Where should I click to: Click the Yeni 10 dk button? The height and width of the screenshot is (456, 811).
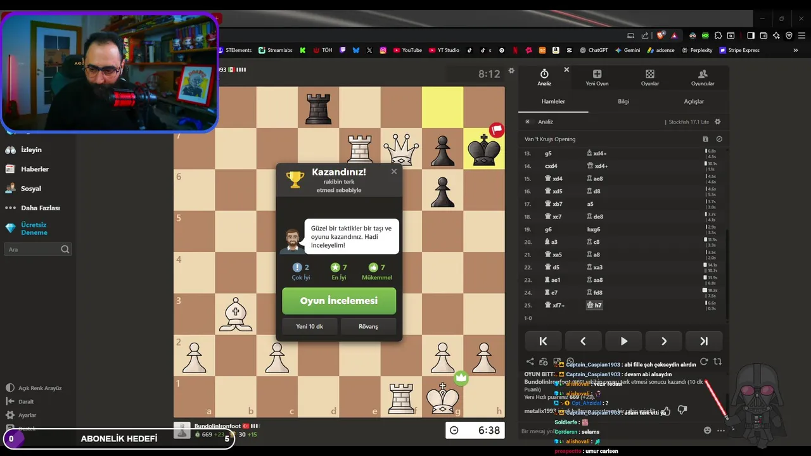click(x=309, y=326)
